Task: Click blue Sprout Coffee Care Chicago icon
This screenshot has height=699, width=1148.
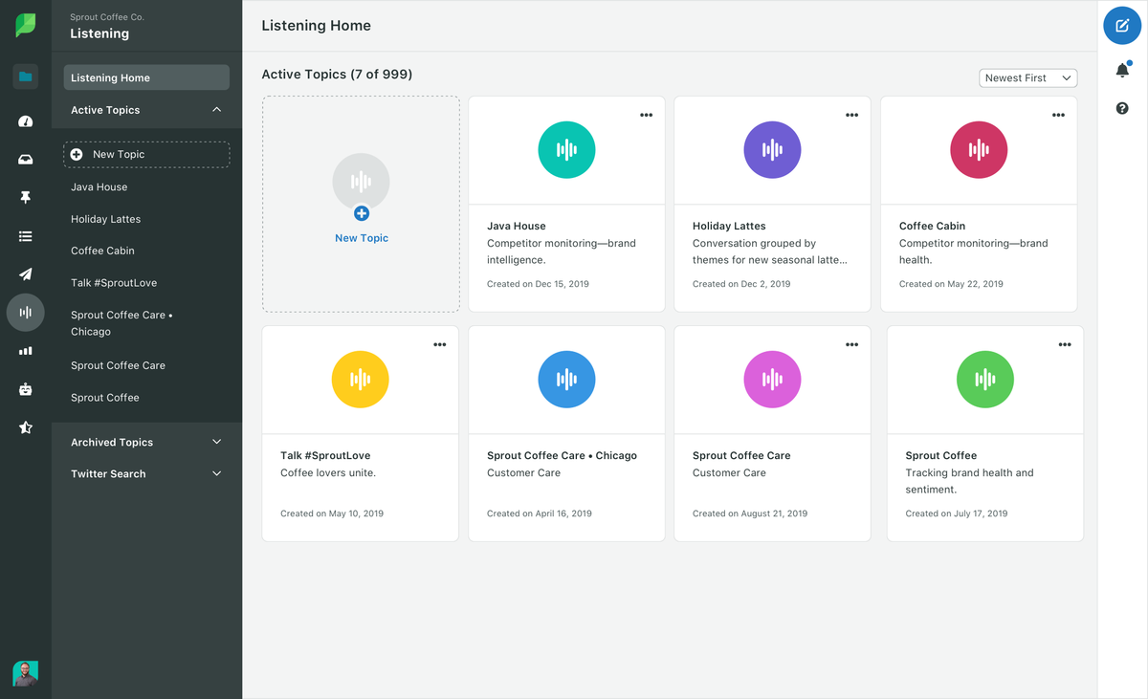Action: click(566, 380)
